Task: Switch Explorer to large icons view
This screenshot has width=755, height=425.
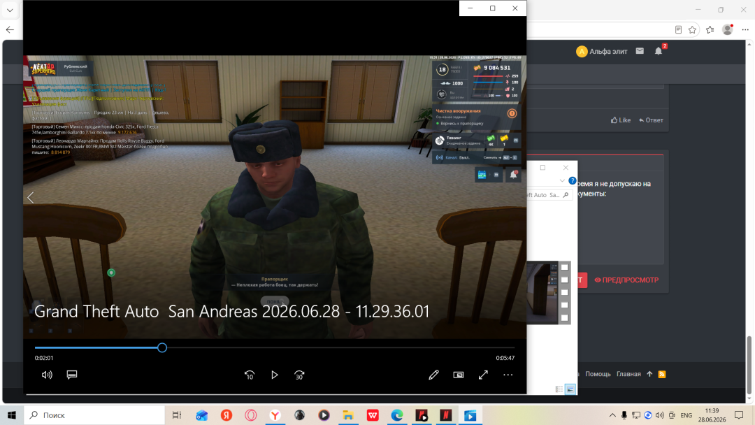Action: pos(570,389)
